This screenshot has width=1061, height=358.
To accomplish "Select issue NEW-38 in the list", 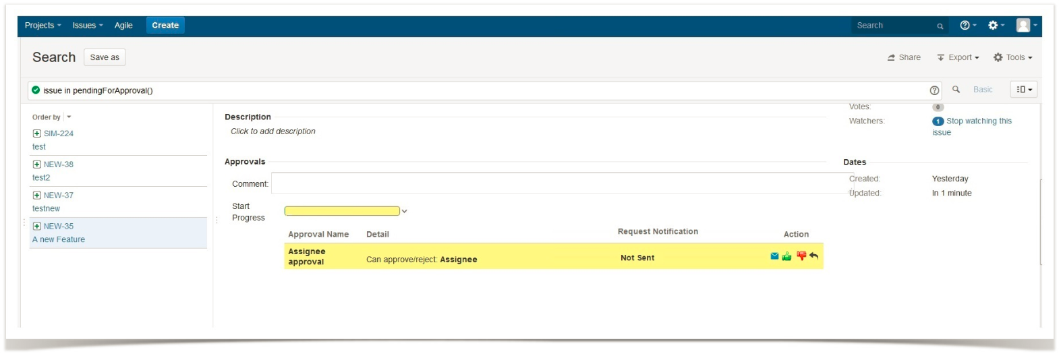I will click(x=59, y=165).
